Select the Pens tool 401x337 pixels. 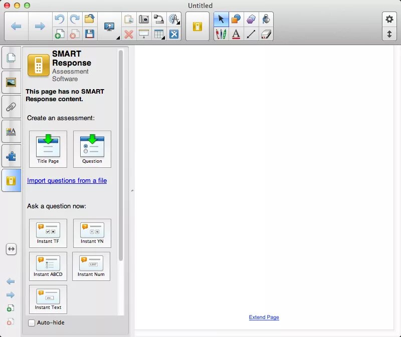221,34
